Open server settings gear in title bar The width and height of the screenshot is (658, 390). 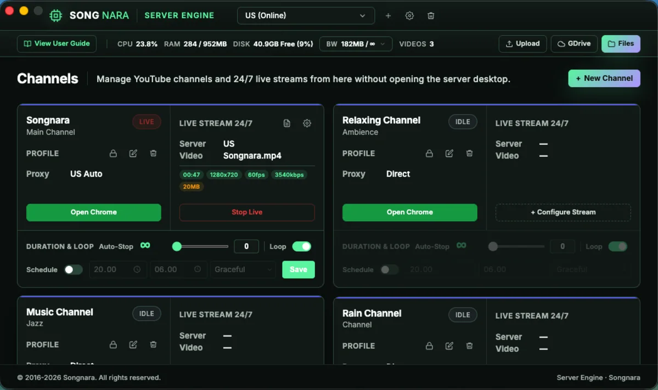point(409,15)
